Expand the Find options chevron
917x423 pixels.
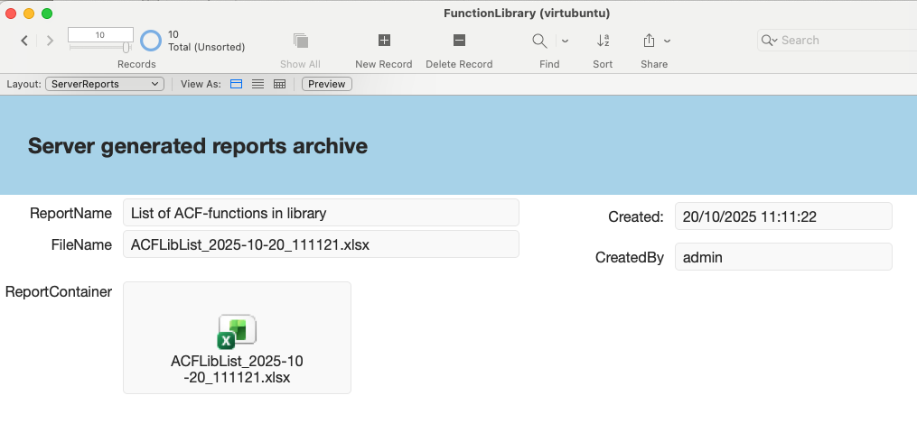coord(565,41)
